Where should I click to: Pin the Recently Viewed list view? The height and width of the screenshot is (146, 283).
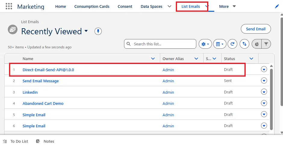point(98,31)
